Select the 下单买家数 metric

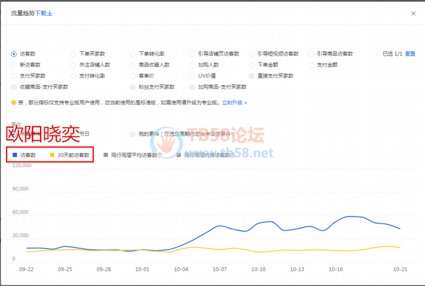73,54
